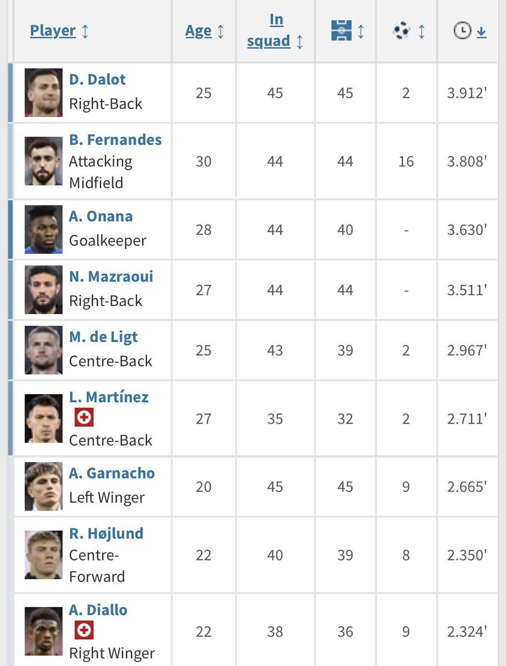
Task: Sort by goals football icon
Action: click(x=401, y=31)
